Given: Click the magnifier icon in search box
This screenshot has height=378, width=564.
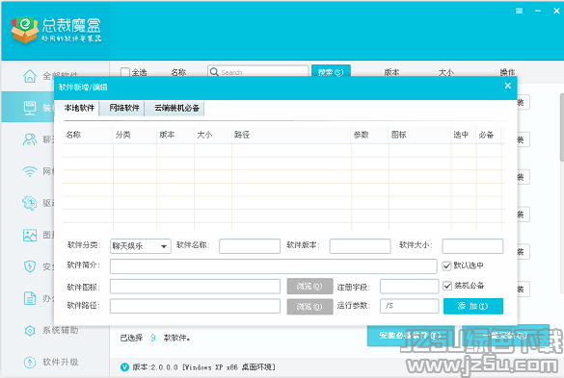Looking at the screenshot, I should (x=214, y=72).
